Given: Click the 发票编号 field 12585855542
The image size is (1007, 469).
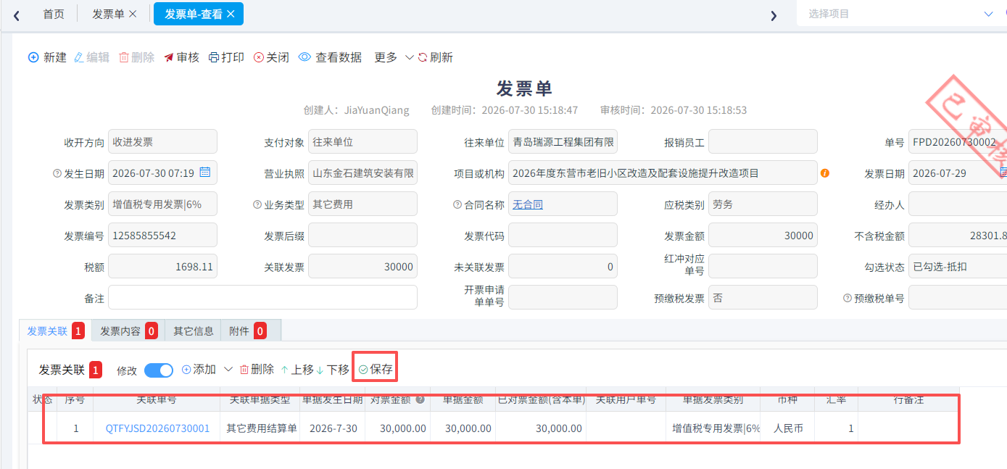Looking at the screenshot, I should 162,236.
